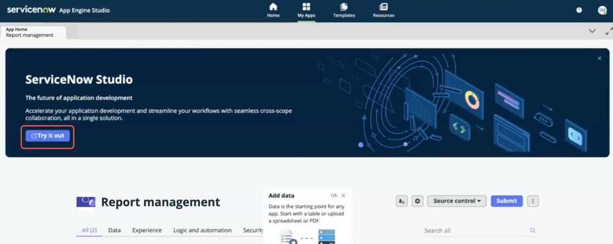Click the search magnifier icon
The height and width of the screenshot is (244, 613).
point(533,230)
